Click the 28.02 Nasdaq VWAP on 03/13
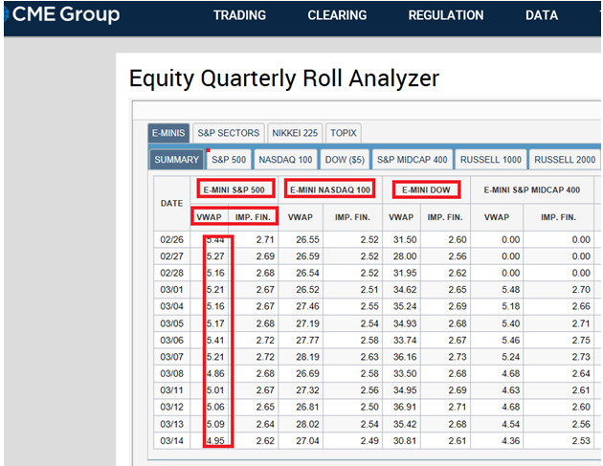 307,424
